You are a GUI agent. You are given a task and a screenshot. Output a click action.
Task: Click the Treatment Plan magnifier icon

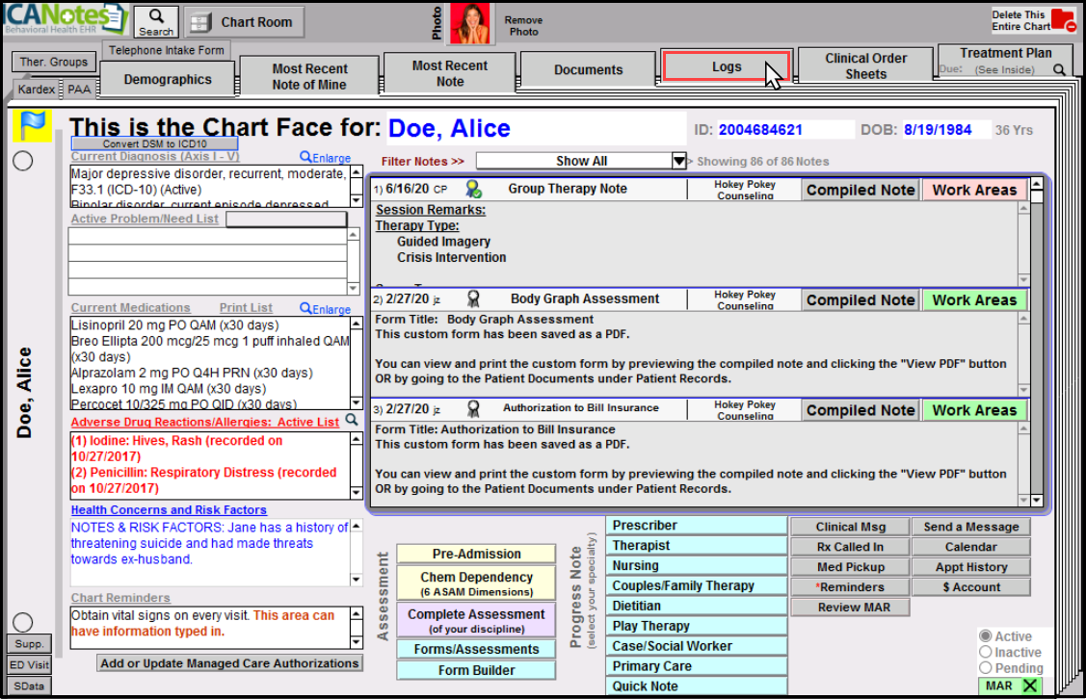point(1060,70)
